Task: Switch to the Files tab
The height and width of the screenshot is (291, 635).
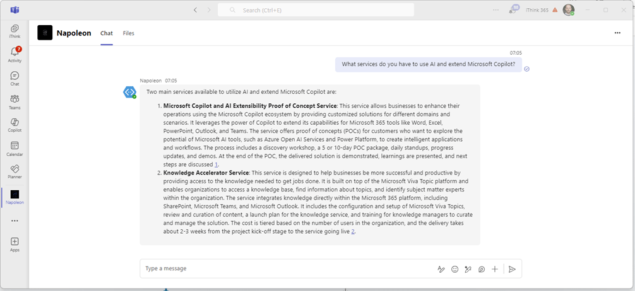Action: (128, 33)
